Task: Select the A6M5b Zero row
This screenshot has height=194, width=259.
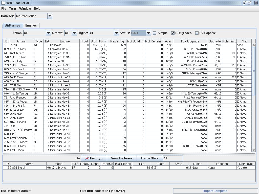Action: (127, 53)
